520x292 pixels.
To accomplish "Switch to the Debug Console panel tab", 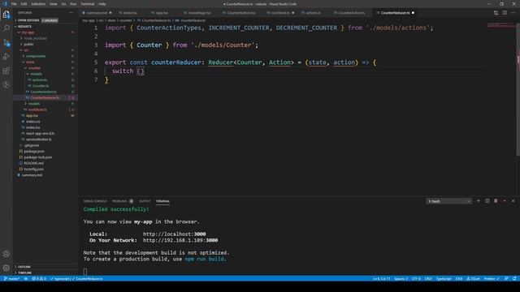I will tap(95, 201).
